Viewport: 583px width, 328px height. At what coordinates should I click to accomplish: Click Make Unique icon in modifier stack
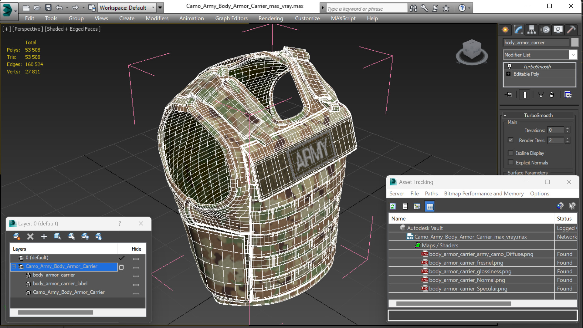pos(541,95)
